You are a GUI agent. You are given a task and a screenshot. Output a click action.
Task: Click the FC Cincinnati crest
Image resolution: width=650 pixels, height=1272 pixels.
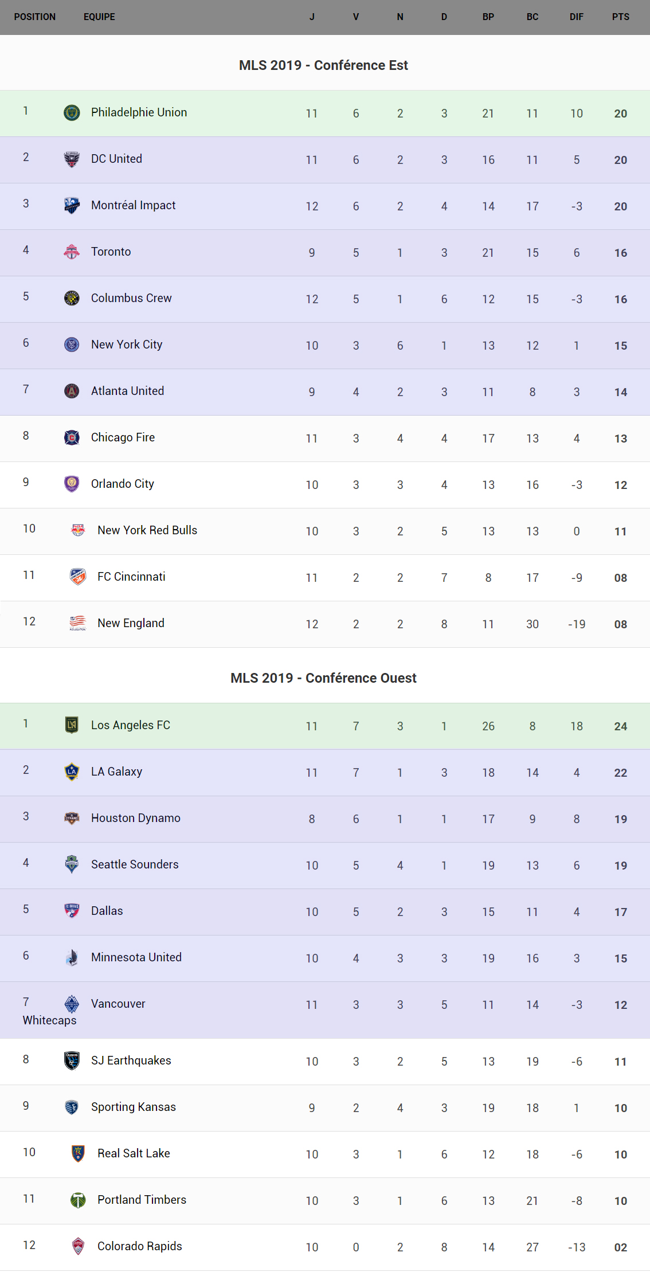(x=78, y=577)
